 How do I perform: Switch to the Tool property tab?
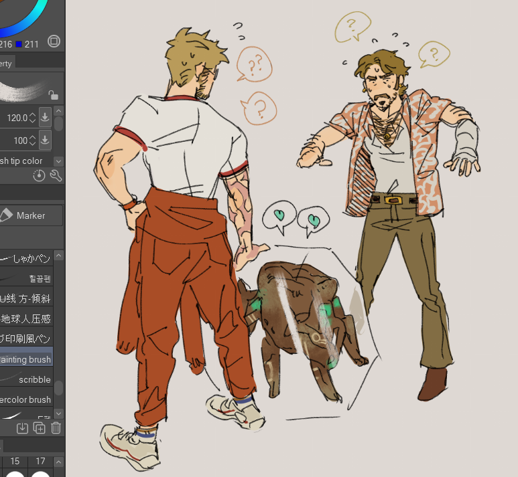7,64
